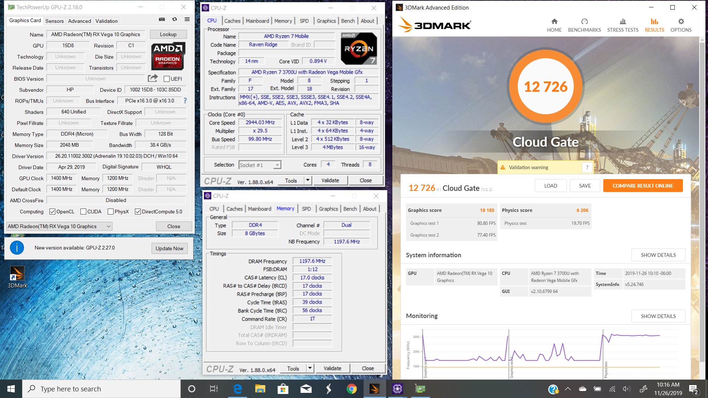Click the blue info icon in GPU-Z update bar

[17, 248]
